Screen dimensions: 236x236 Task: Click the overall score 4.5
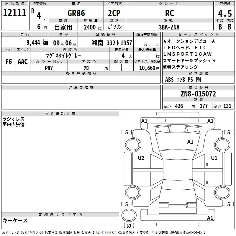pos(225,14)
